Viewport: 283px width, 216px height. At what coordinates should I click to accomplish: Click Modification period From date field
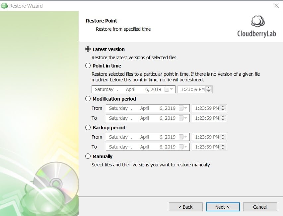148,108
